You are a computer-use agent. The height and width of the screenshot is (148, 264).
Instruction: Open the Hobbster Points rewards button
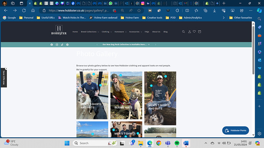236,130
